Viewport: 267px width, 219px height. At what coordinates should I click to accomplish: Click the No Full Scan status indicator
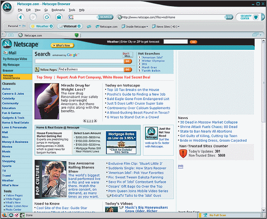pyautogui.click(x=218, y=215)
